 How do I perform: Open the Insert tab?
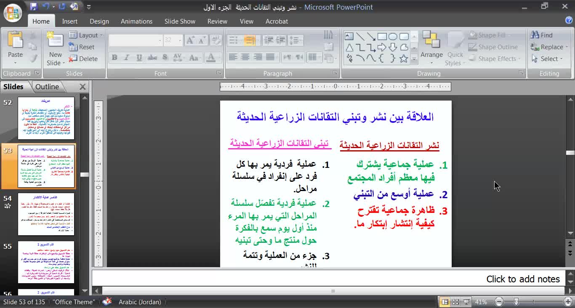[70, 21]
